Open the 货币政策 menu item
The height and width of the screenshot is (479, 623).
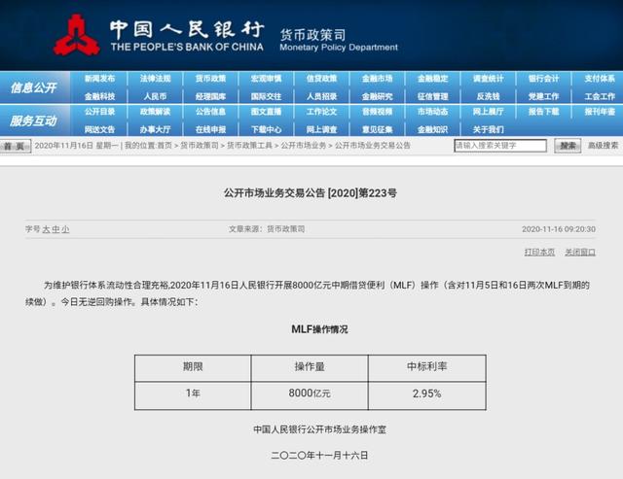(x=210, y=79)
